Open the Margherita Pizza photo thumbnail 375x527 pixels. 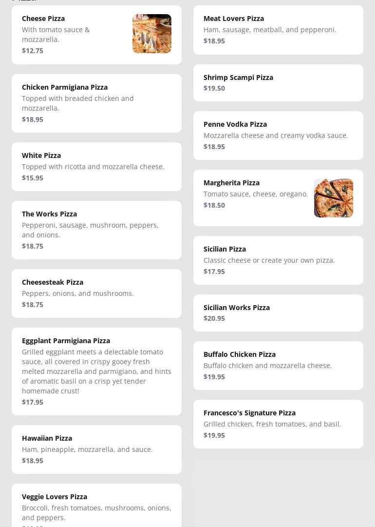click(334, 198)
